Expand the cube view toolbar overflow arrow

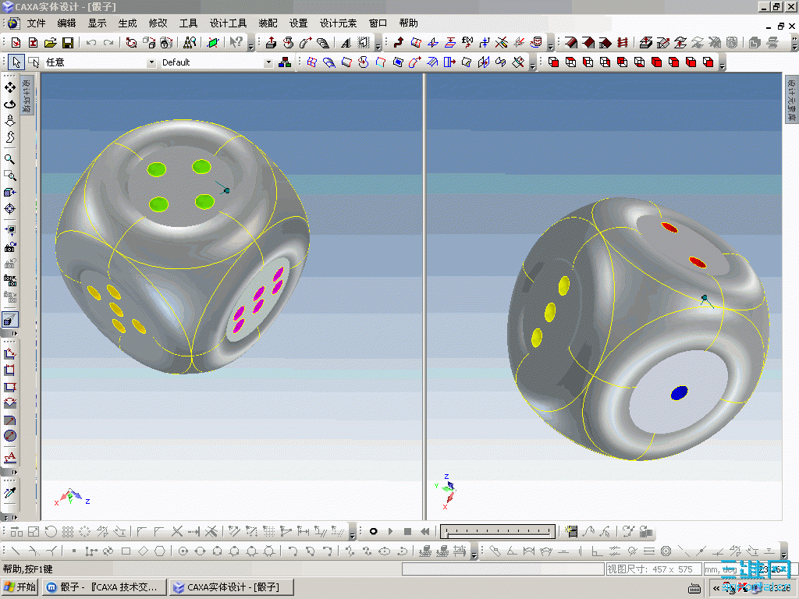tap(722, 66)
